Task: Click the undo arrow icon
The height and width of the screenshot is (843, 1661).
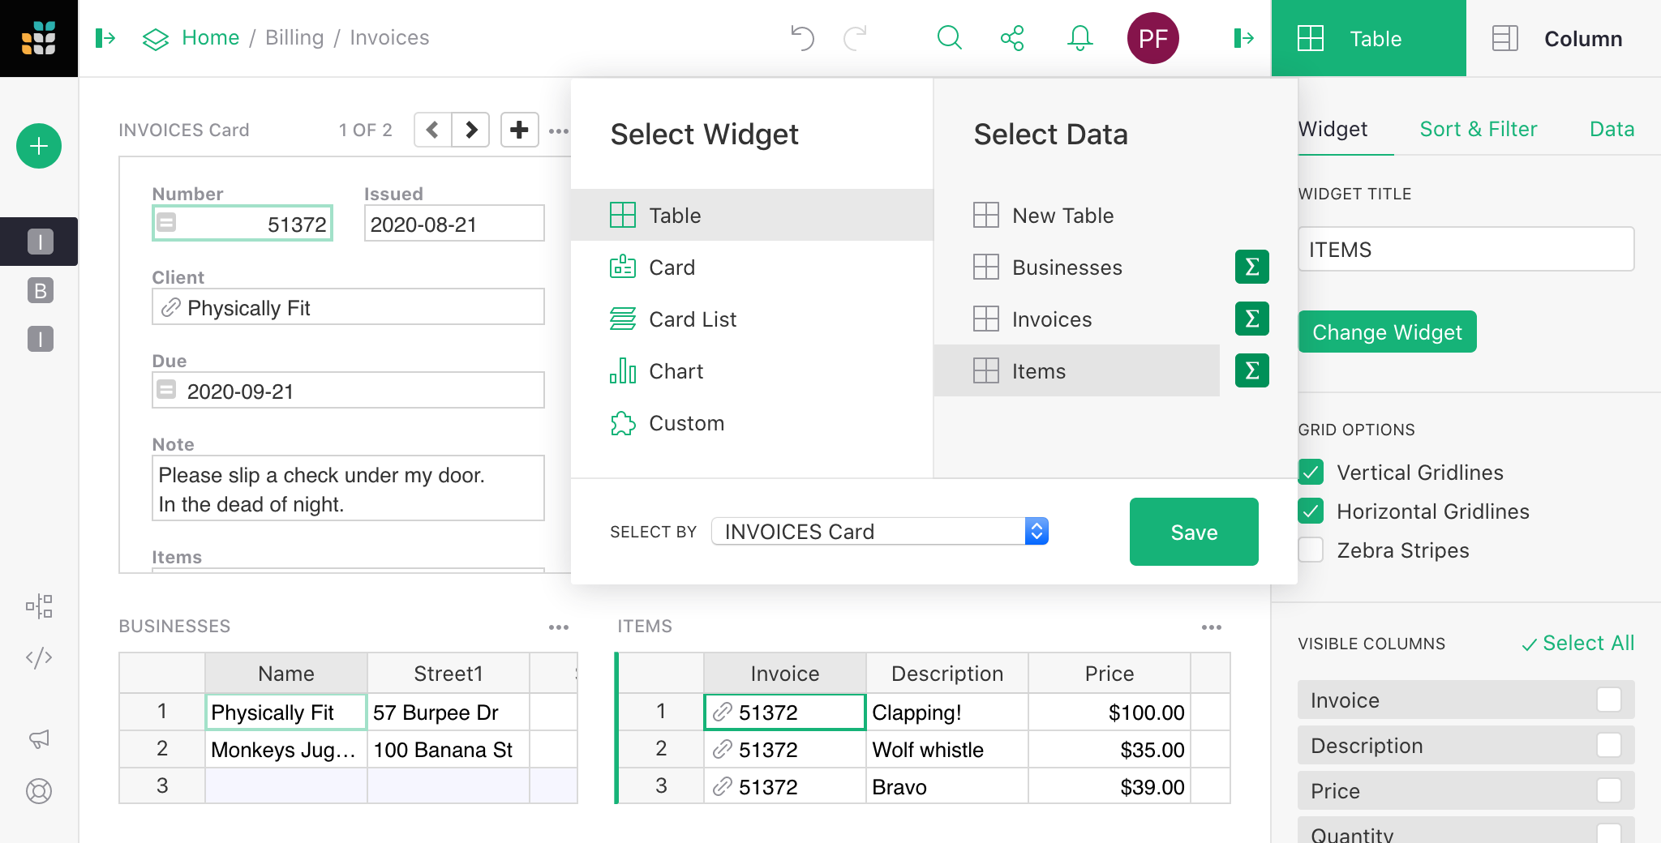Action: point(802,38)
